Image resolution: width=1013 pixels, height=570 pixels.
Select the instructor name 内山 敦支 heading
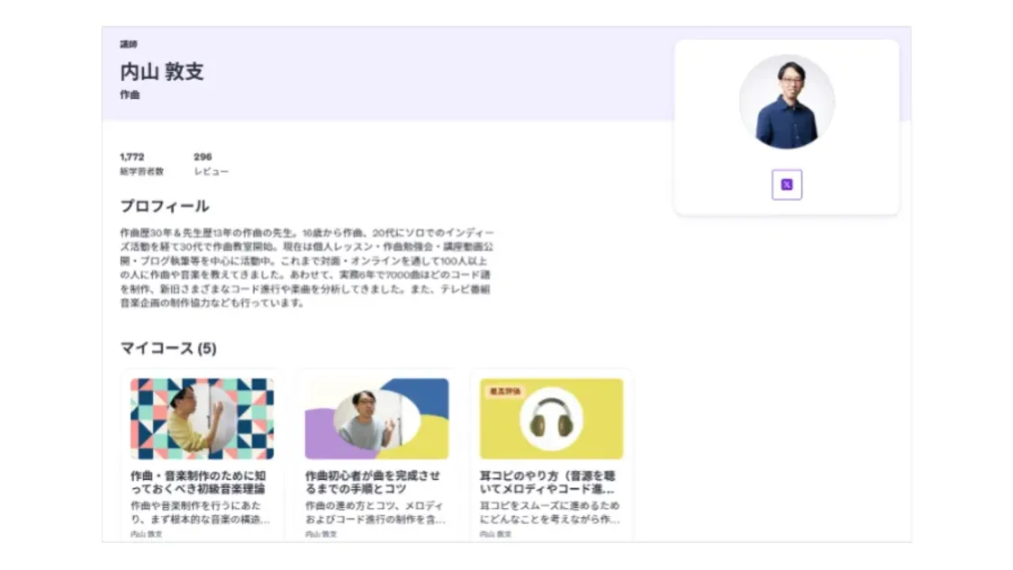(162, 72)
